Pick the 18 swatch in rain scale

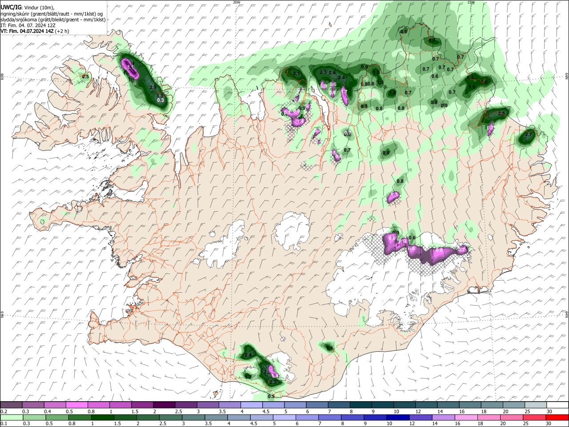489,417
